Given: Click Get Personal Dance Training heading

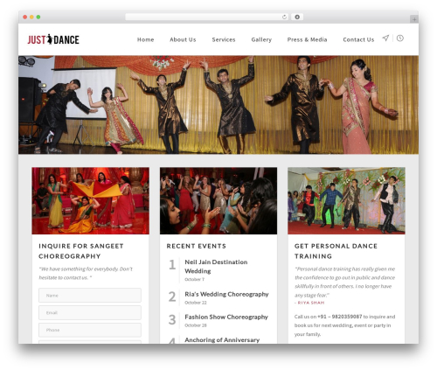Looking at the screenshot, I should pyautogui.click(x=336, y=251).
